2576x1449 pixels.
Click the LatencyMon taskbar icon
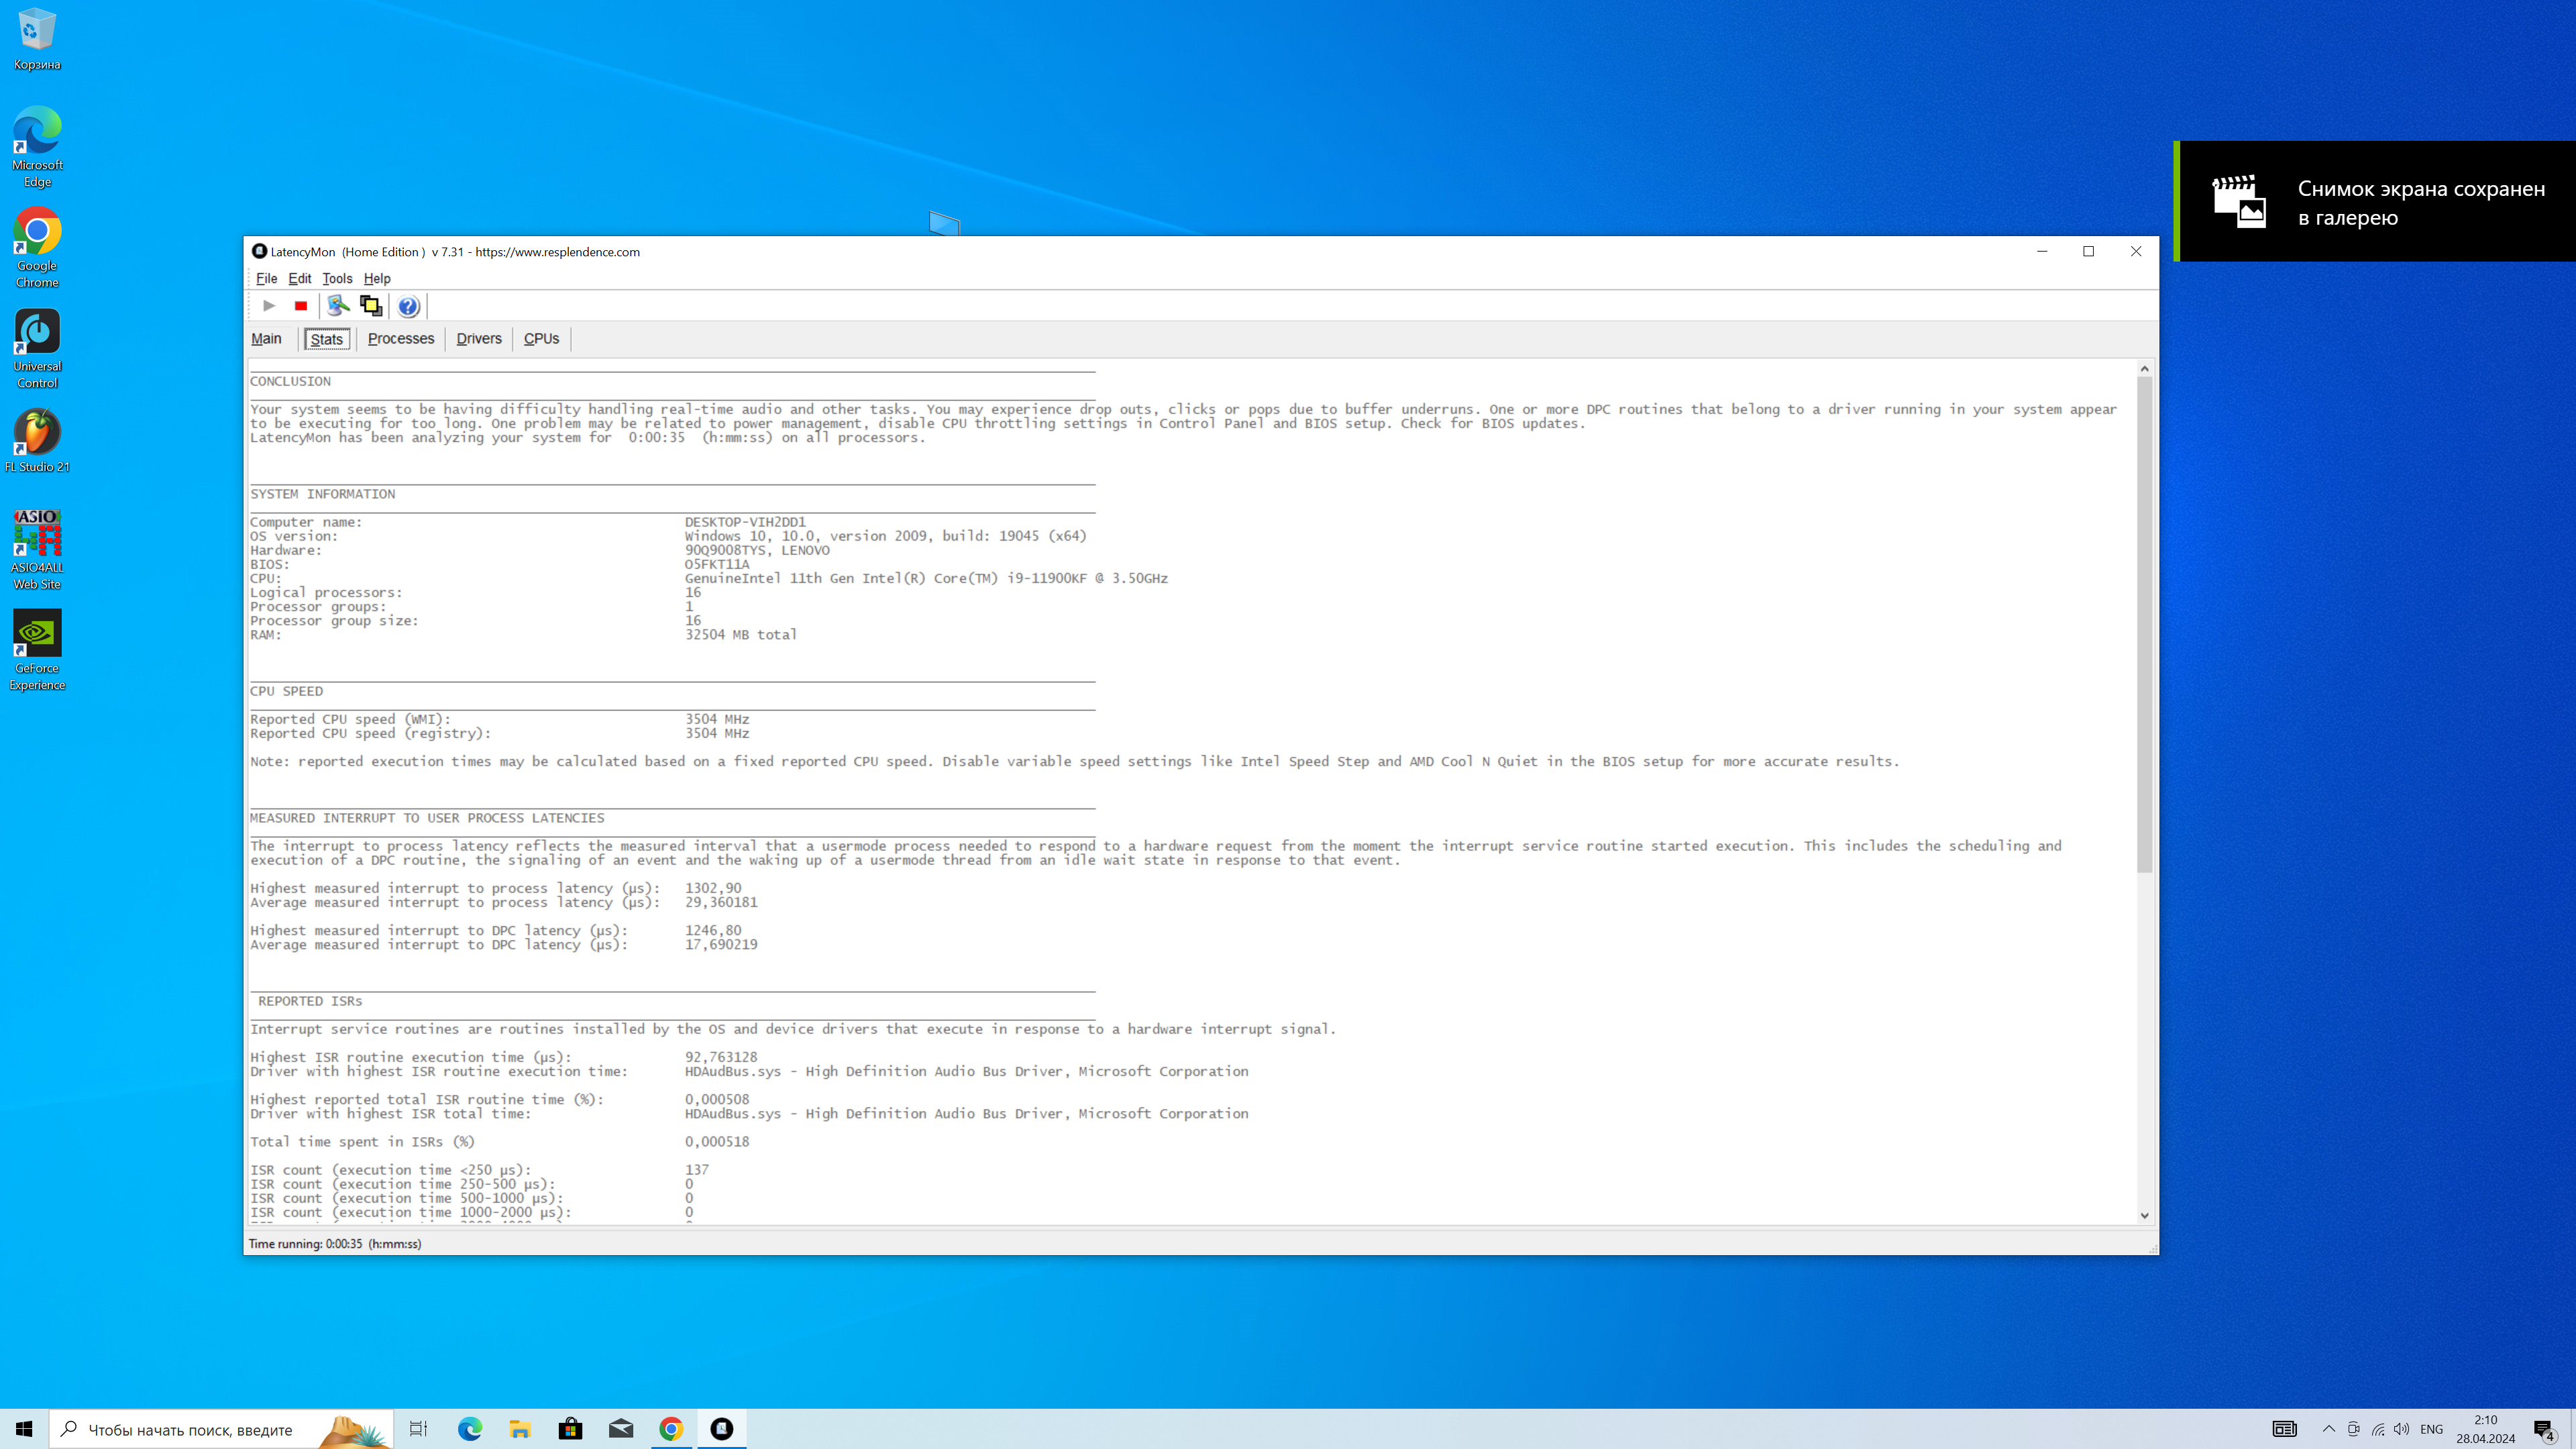pos(722,1429)
